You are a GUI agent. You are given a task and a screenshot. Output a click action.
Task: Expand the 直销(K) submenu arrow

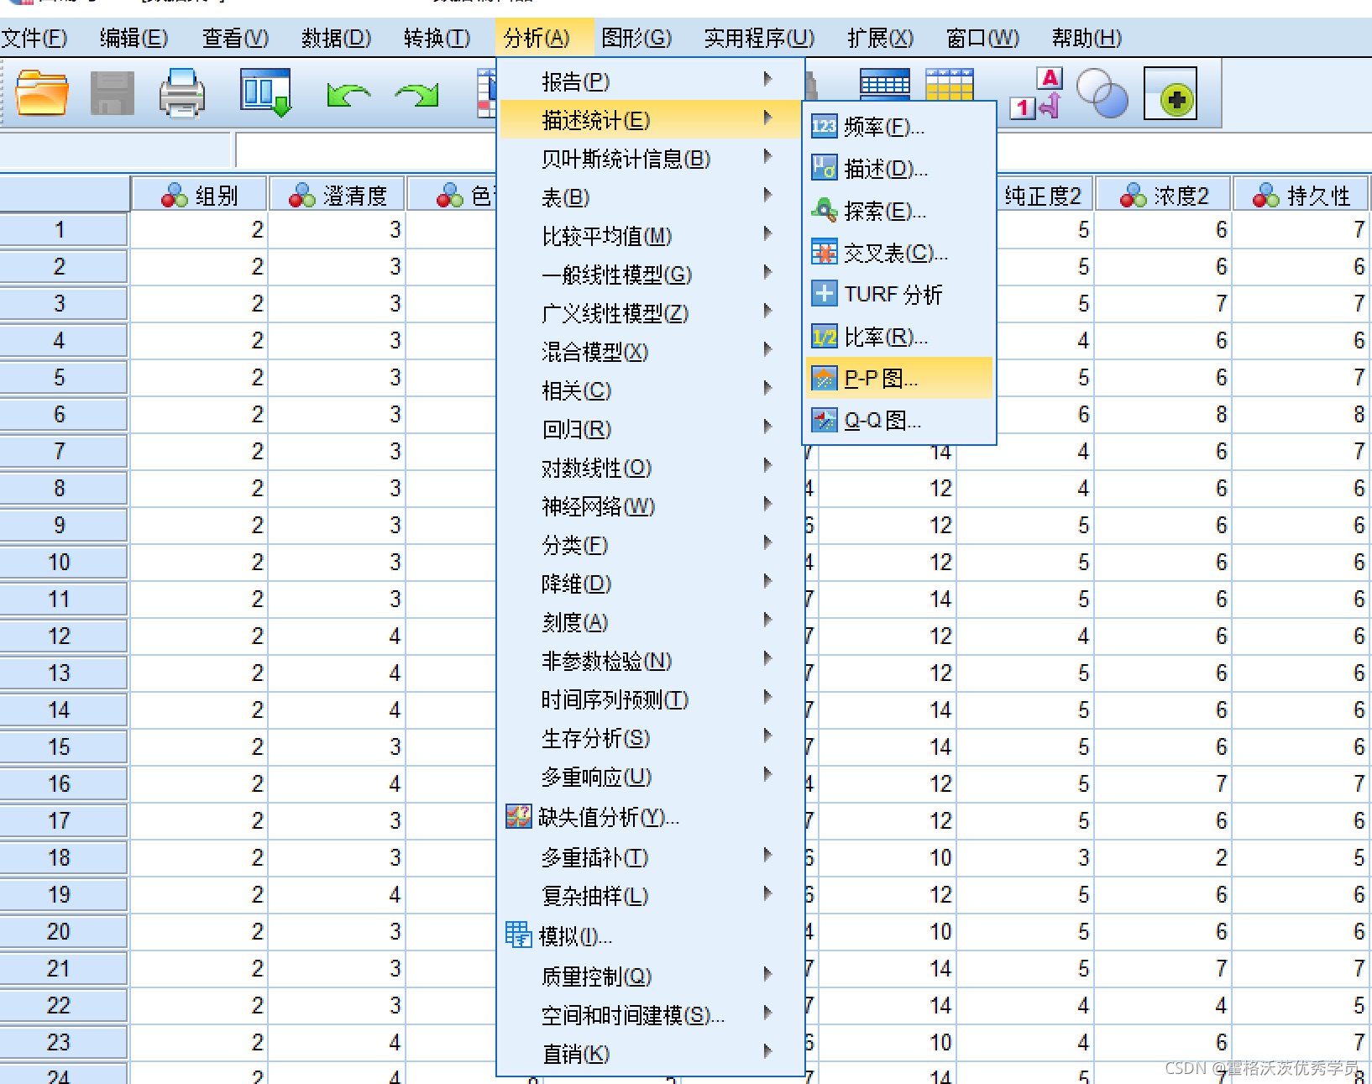(x=767, y=1052)
